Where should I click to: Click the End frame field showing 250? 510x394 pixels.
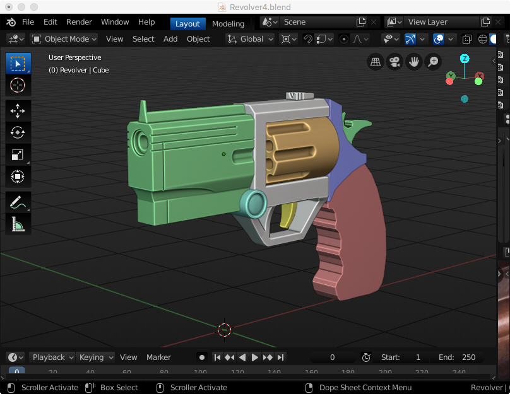coord(468,357)
